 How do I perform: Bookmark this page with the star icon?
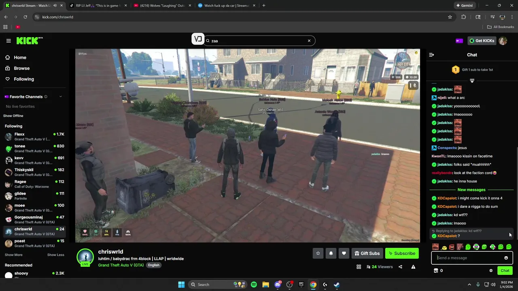click(x=450, y=17)
